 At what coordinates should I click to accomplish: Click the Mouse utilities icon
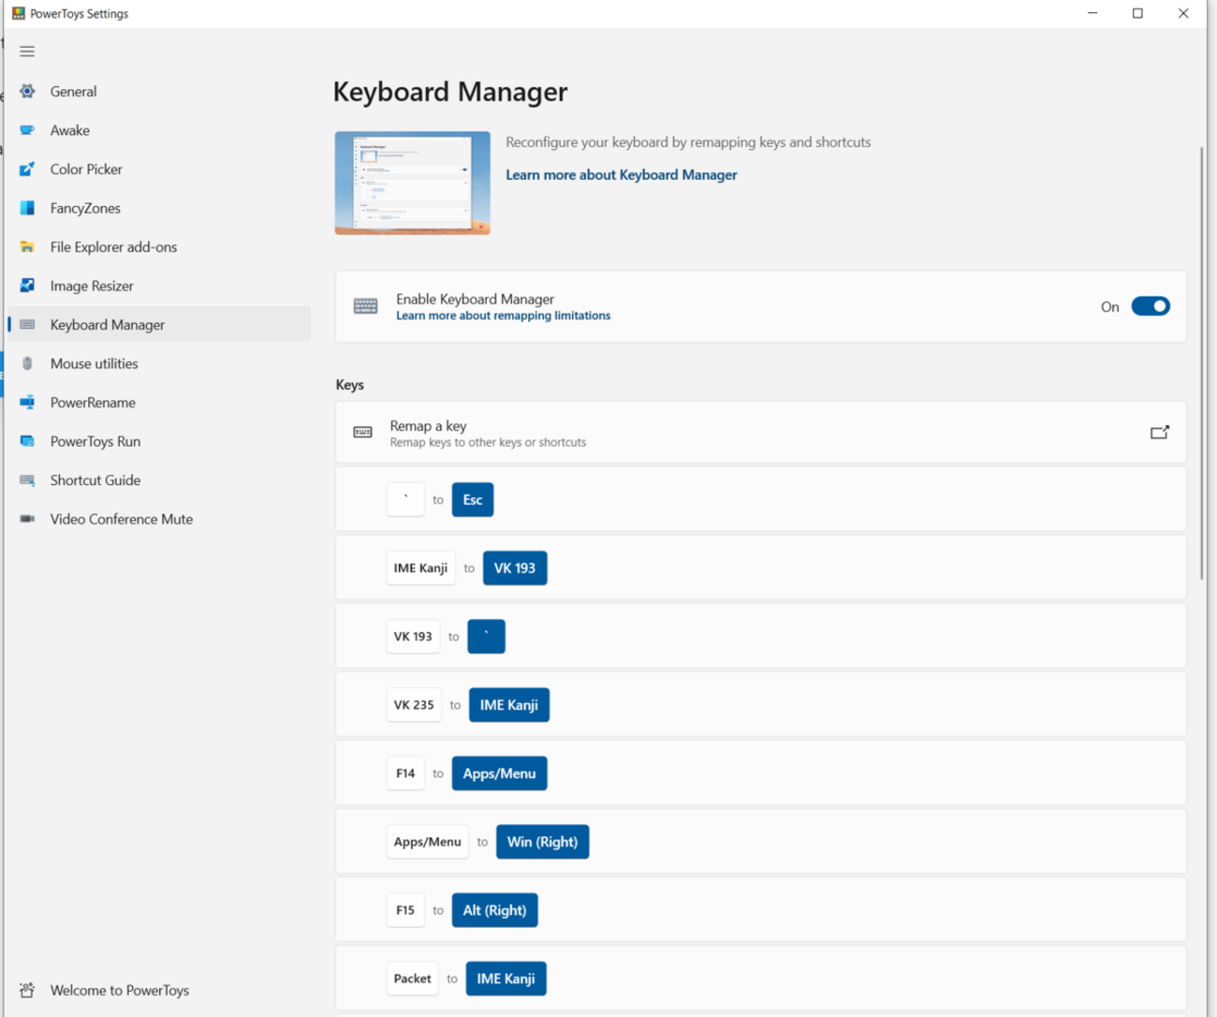pos(27,363)
